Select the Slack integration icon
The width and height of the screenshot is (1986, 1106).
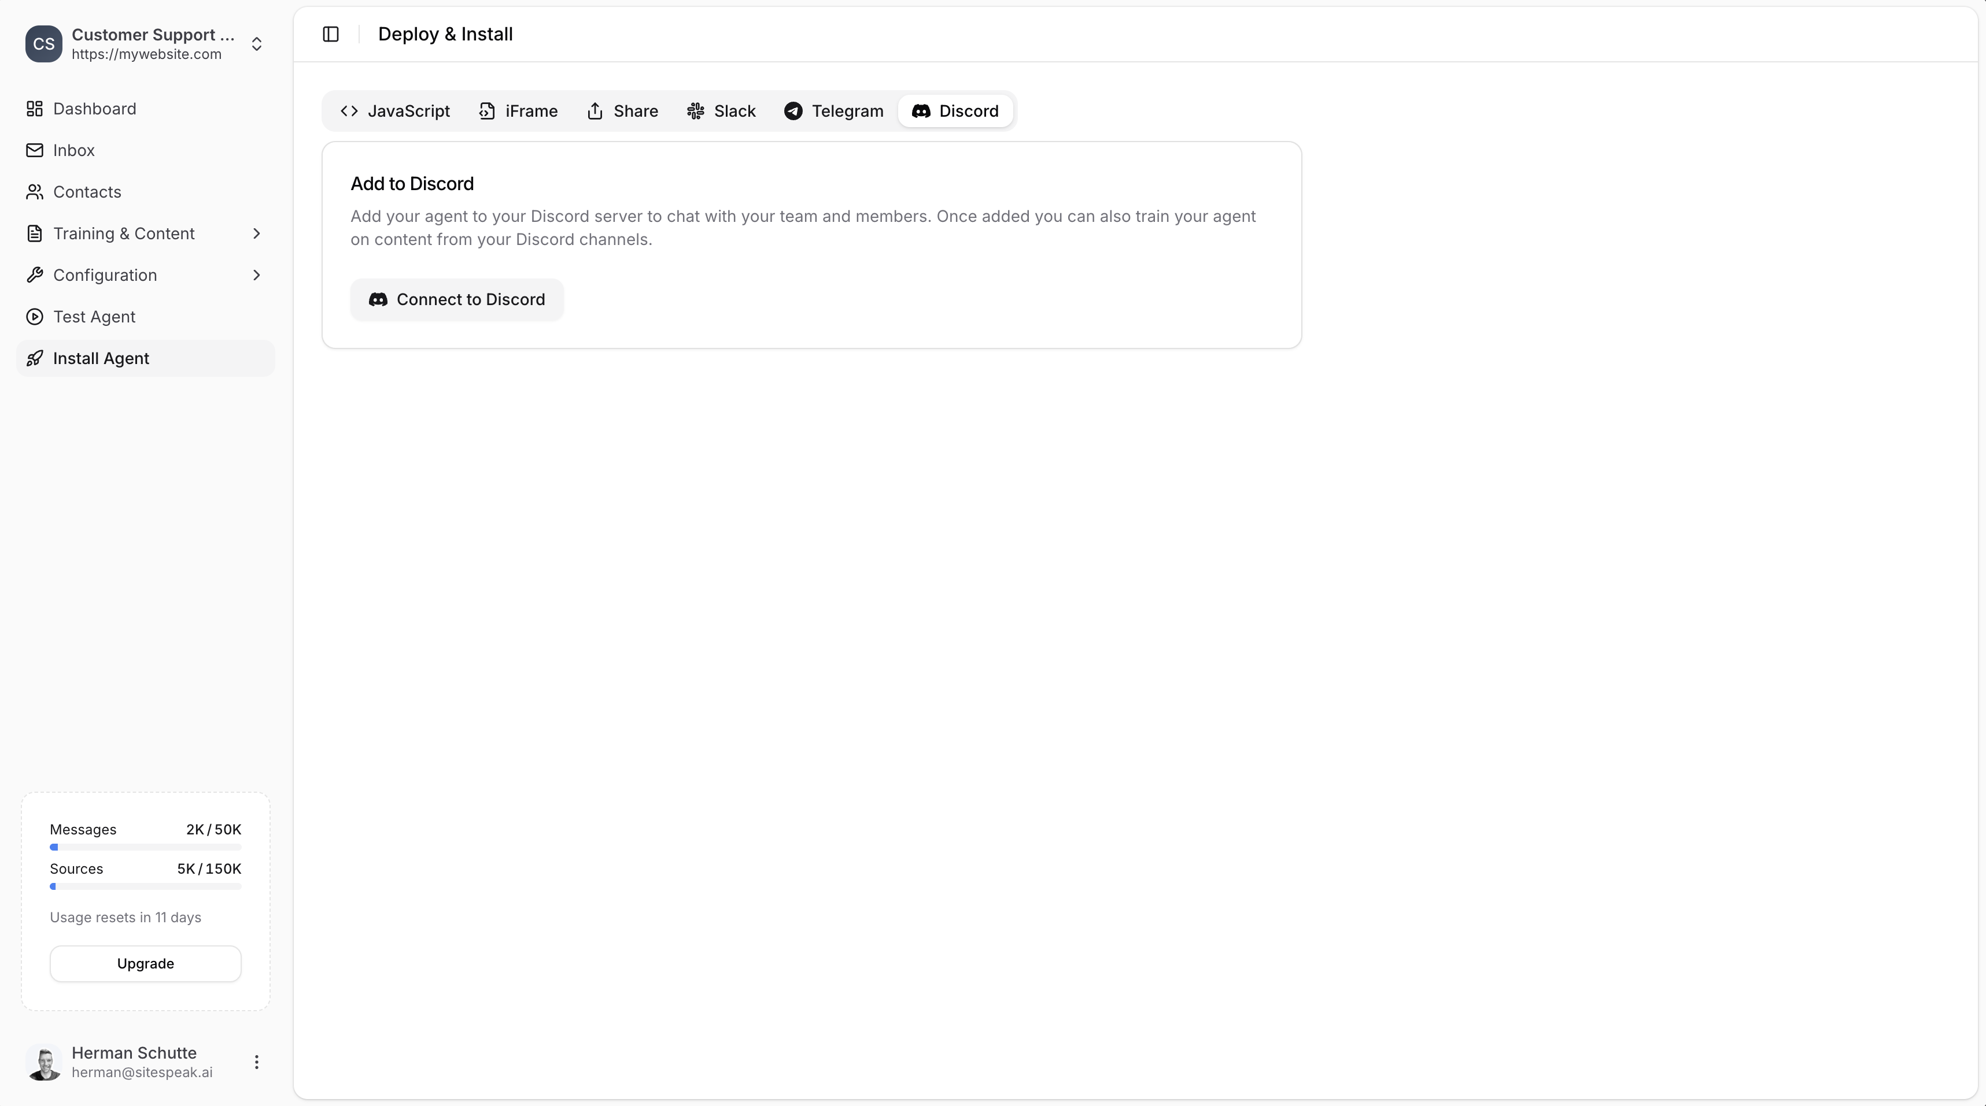click(x=696, y=111)
